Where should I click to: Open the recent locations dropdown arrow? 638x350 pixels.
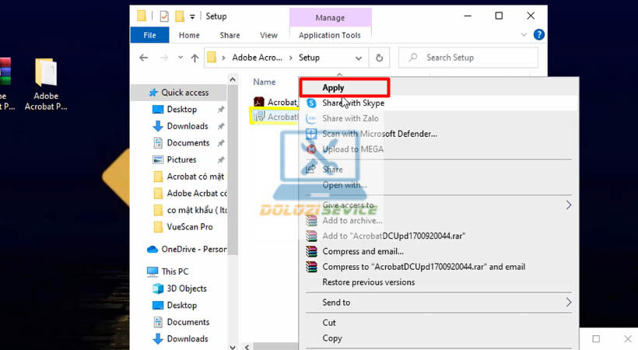tap(181, 58)
